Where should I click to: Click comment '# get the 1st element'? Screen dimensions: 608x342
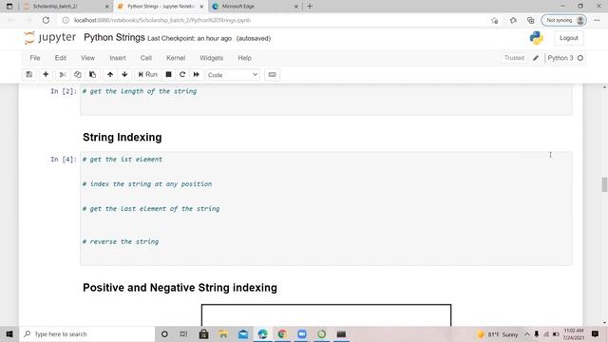tap(123, 160)
